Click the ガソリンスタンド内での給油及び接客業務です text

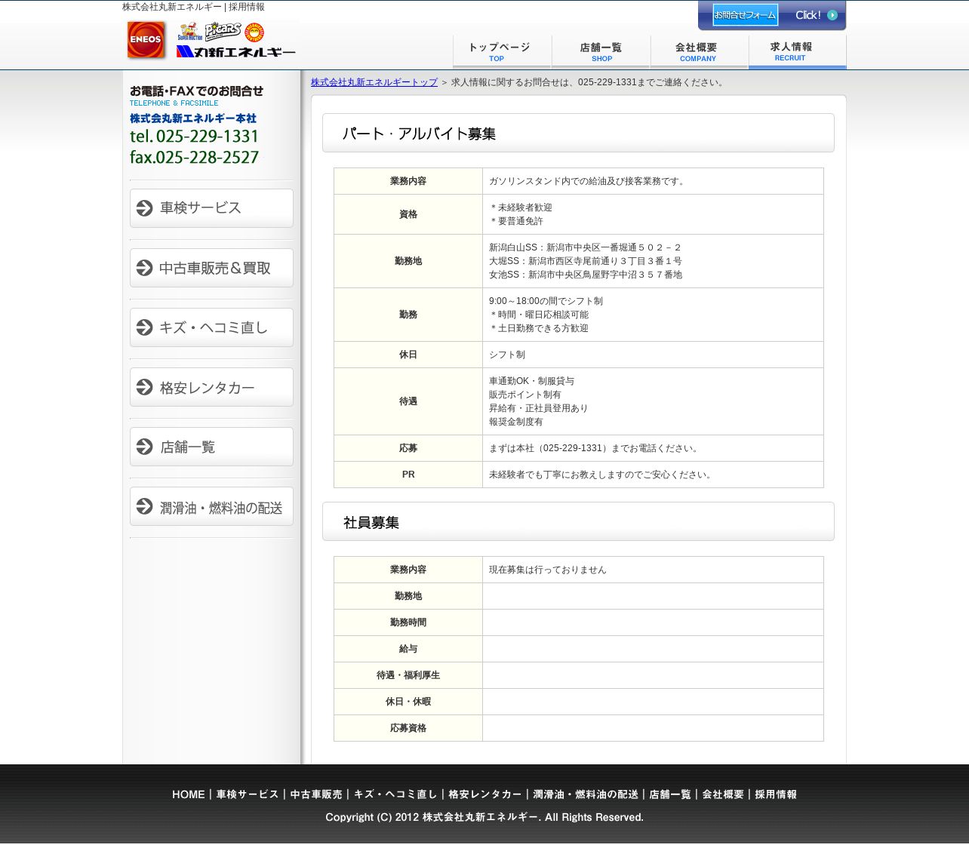[589, 181]
